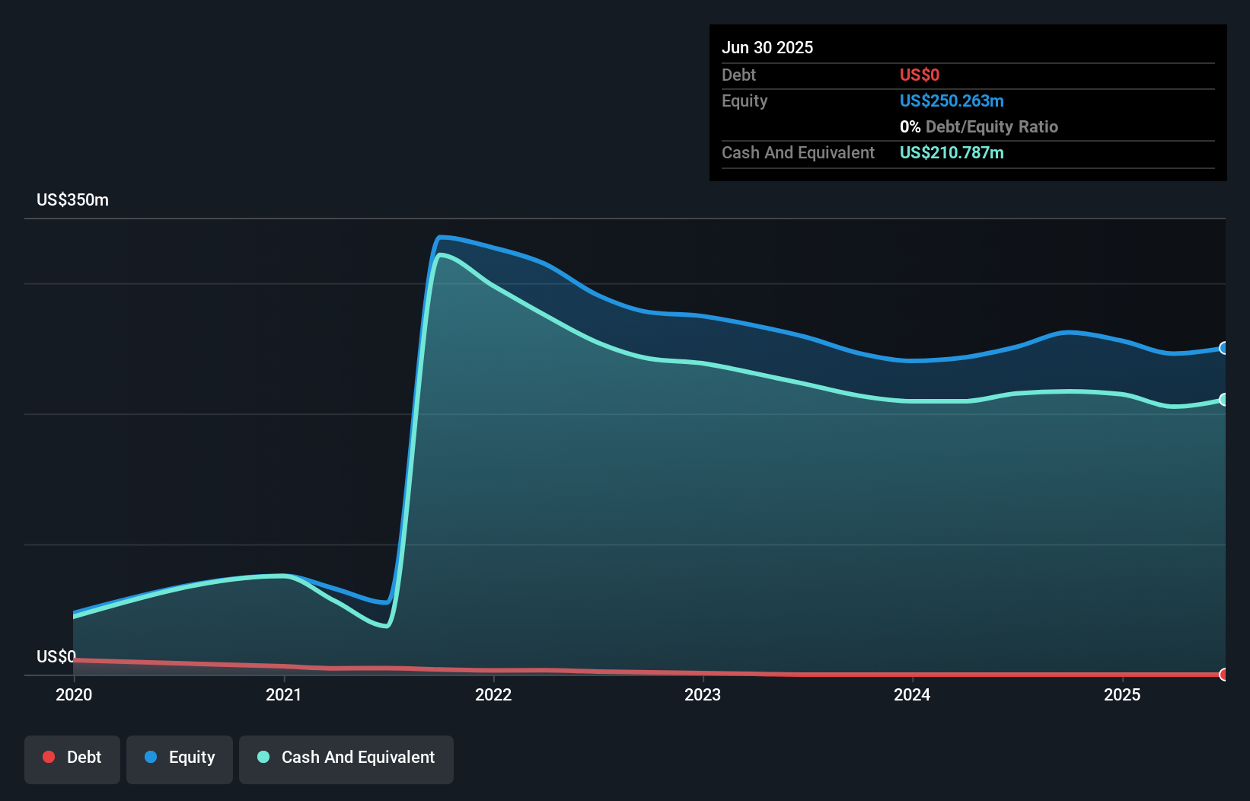Select the 2023 x-axis label

click(703, 694)
